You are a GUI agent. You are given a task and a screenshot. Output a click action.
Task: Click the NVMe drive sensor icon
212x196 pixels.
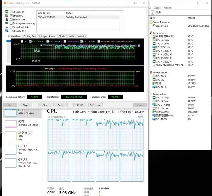click(154, 66)
